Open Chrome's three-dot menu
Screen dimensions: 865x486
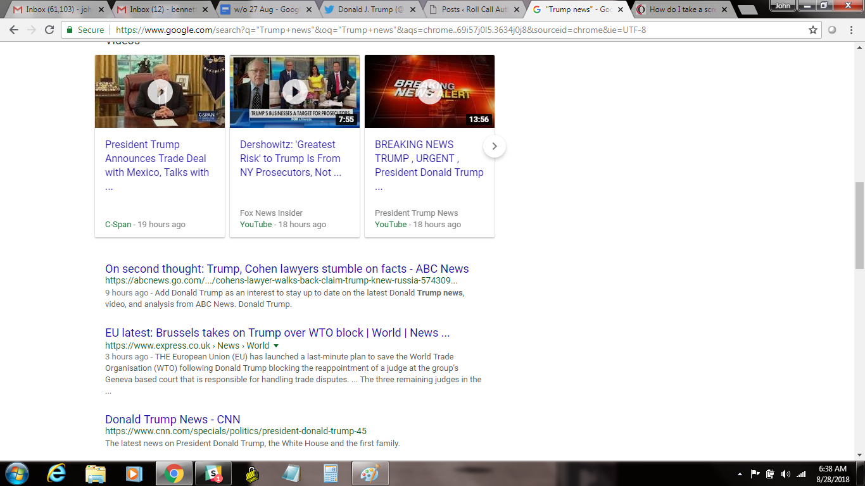[851, 30]
